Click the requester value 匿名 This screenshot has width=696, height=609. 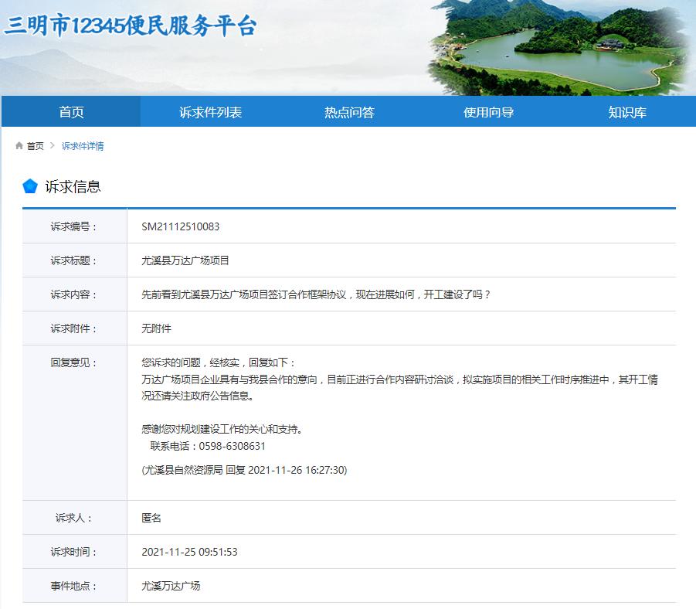tap(151, 518)
